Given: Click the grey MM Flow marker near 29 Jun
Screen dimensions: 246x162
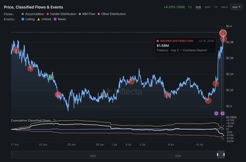Looking at the screenshot, I should 103,94.
